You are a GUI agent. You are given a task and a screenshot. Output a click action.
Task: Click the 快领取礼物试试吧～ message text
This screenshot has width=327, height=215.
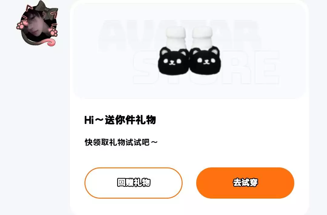click(121, 142)
